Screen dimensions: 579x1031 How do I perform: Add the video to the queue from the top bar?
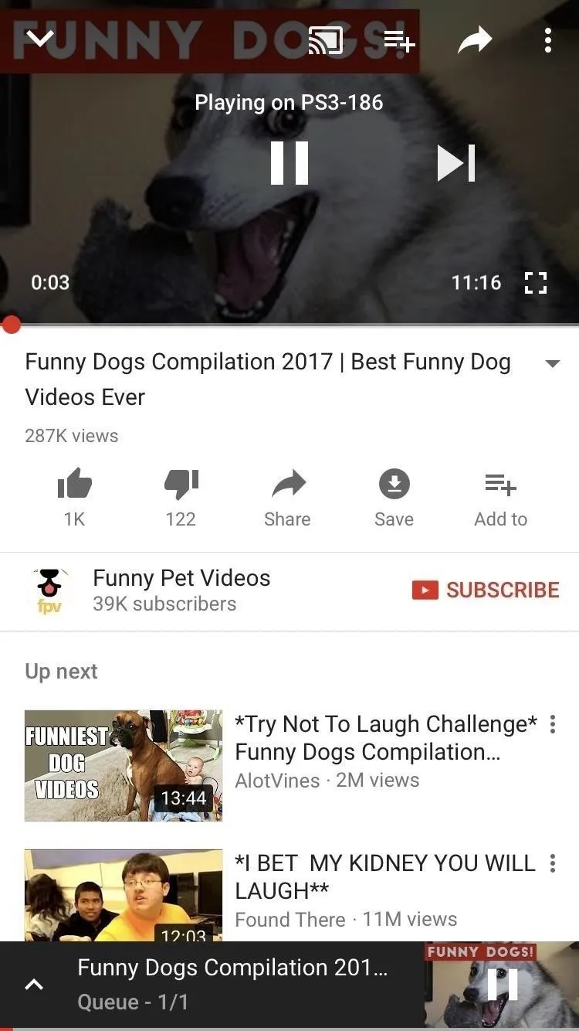coord(399,39)
